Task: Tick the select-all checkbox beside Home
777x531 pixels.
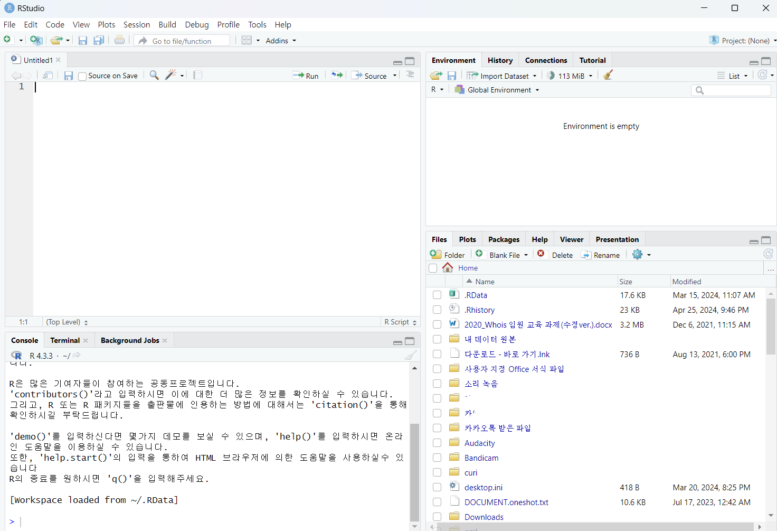Action: [433, 268]
